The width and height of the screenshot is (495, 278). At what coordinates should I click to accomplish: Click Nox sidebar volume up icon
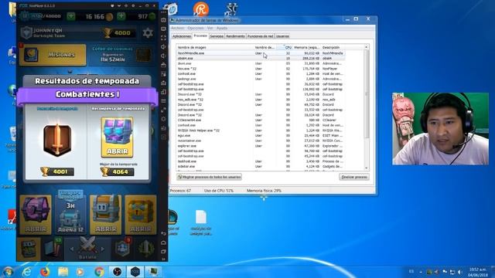tap(163, 47)
